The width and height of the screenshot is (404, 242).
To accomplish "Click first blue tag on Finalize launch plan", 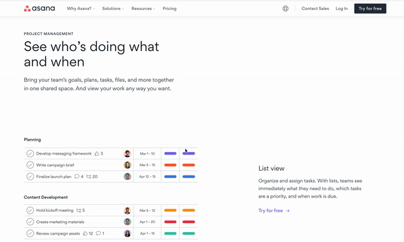I will click(x=170, y=177).
